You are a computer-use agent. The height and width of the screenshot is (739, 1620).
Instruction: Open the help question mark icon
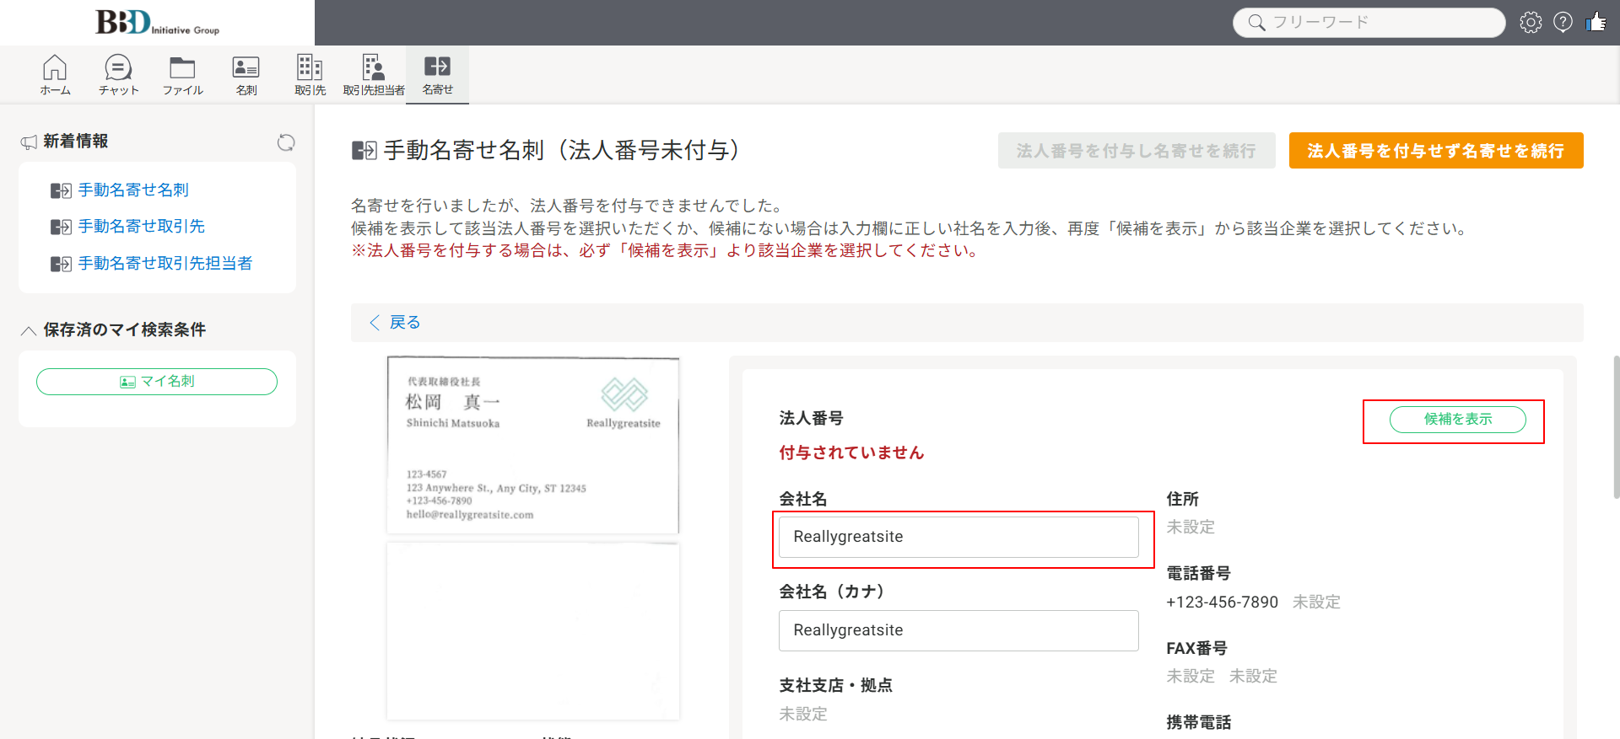coord(1563,23)
